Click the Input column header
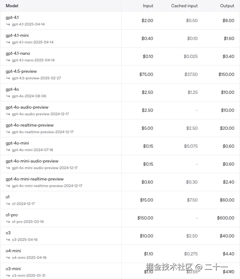The width and height of the screenshot is (240, 279). tap(148, 6)
